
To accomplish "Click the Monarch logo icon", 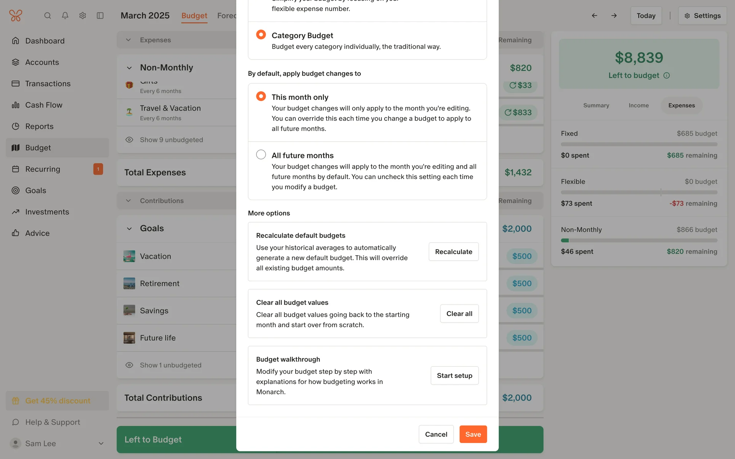I will click(x=16, y=16).
